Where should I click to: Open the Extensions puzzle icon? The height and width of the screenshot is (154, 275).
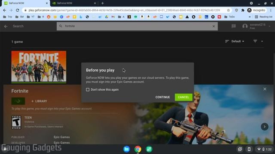coord(243,10)
